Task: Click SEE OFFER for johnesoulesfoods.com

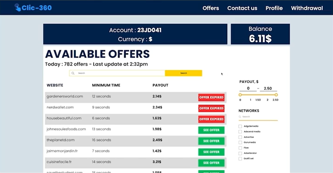Action: click(211, 130)
